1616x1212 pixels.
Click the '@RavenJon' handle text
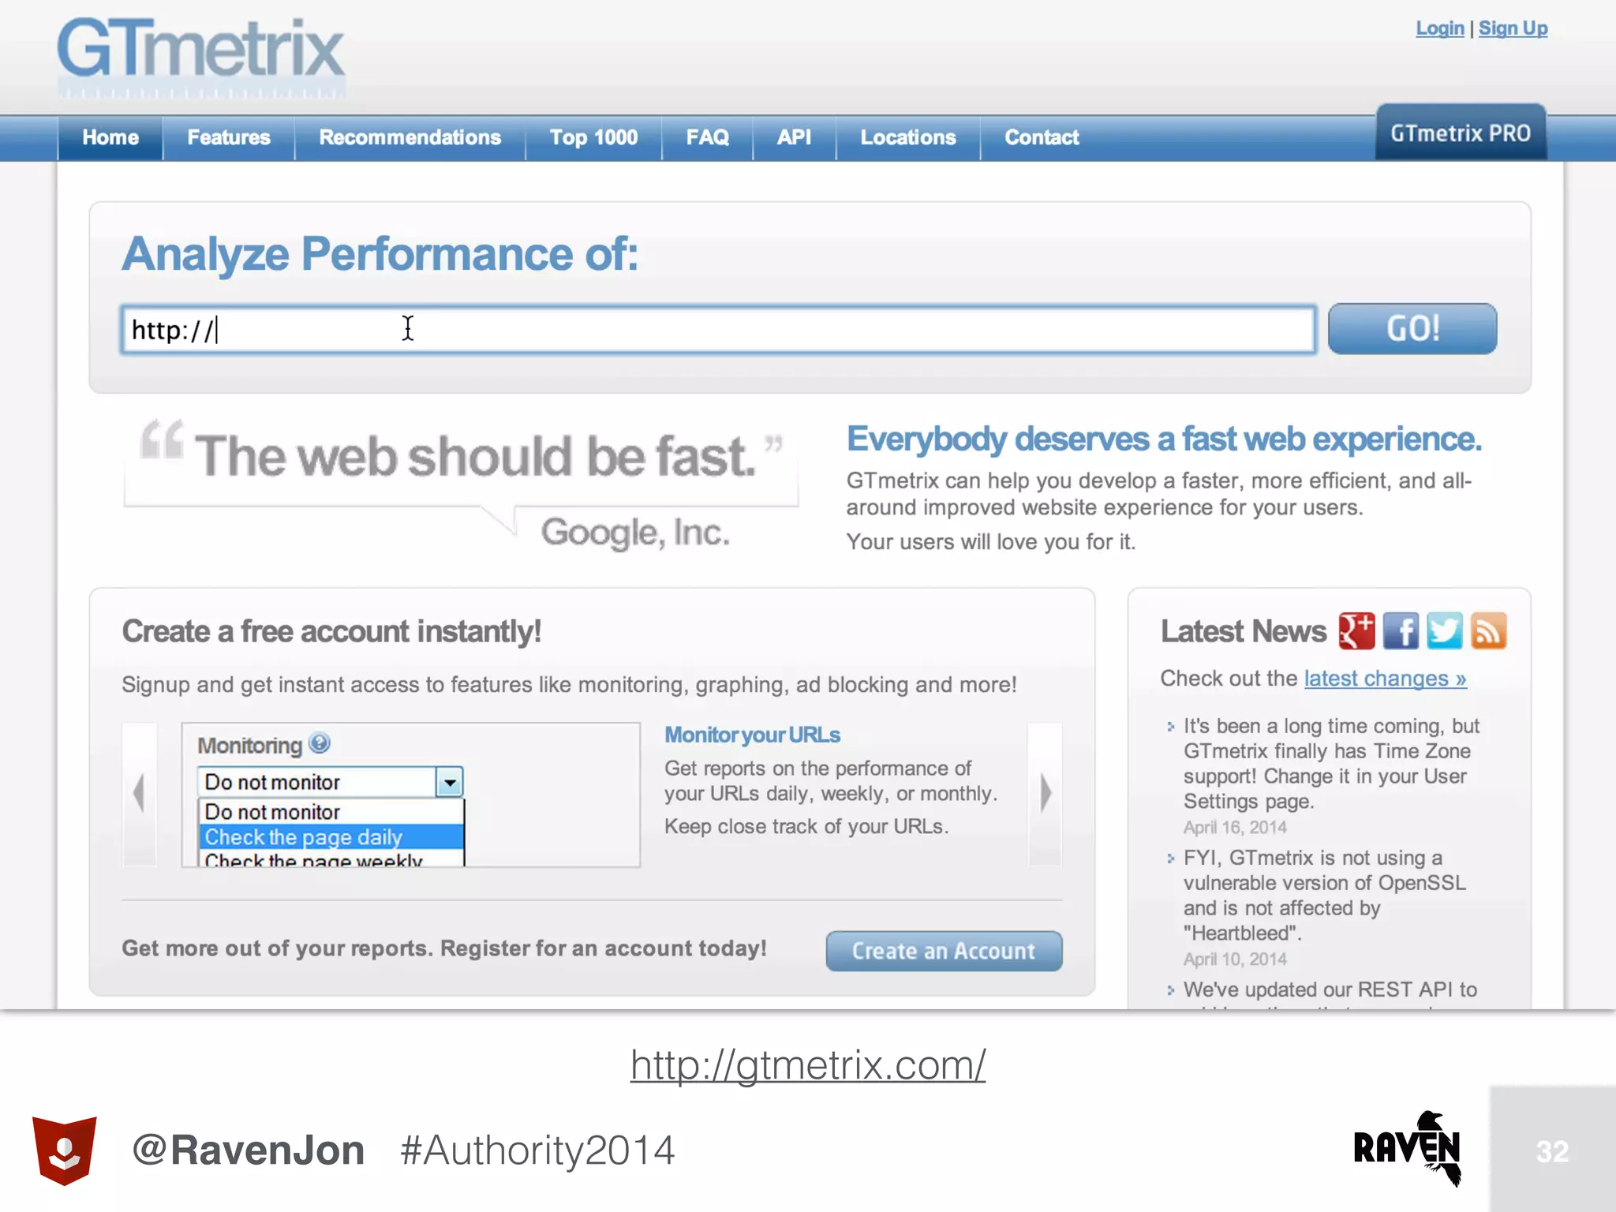click(x=248, y=1150)
